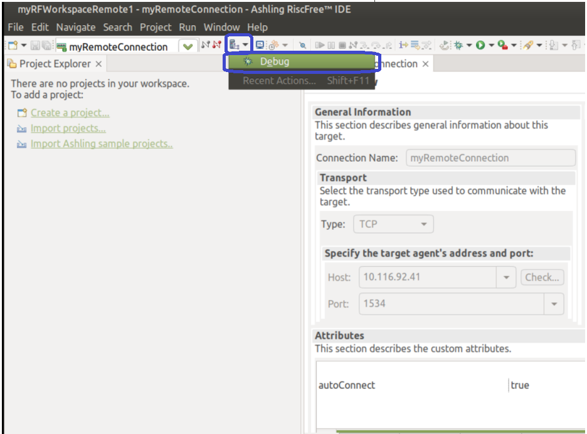Expand dropdown beside the gear-clock icon

pyautogui.click(x=285, y=46)
